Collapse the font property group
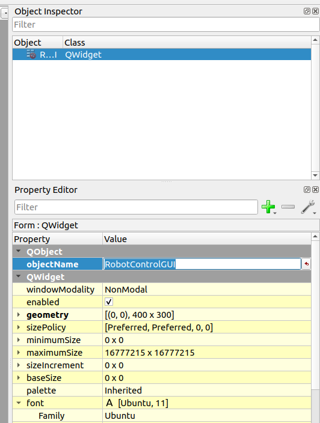The width and height of the screenshot is (320, 423). (x=19, y=403)
